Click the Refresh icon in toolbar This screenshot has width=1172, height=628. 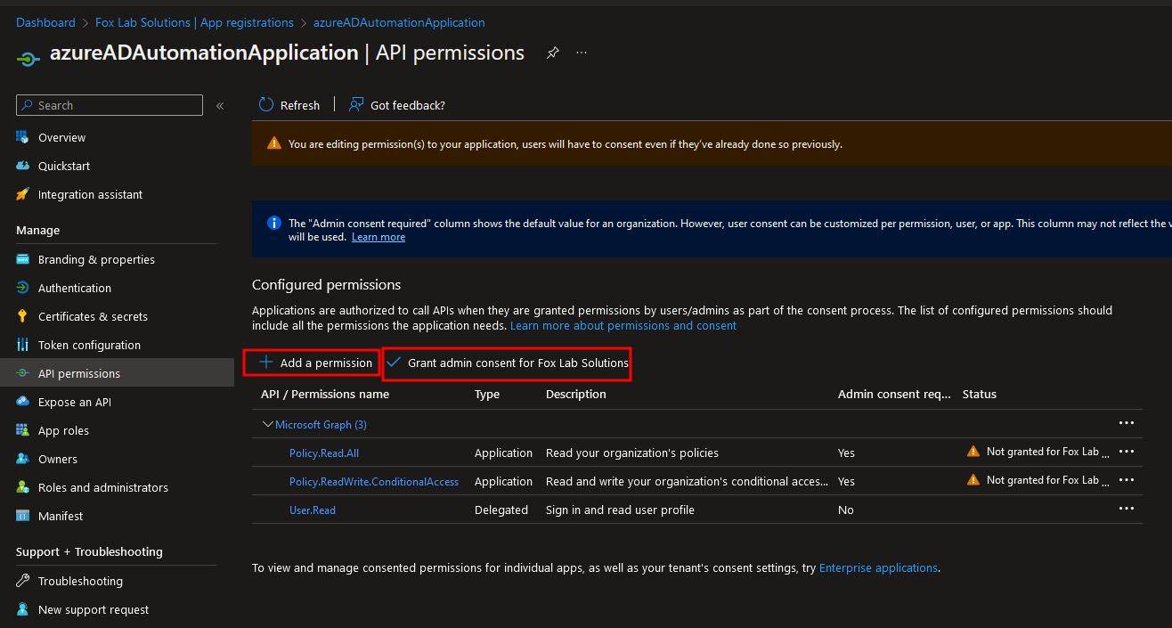pos(266,105)
